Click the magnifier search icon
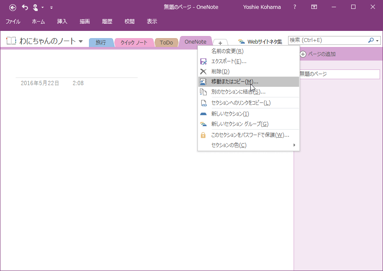 click(371, 40)
